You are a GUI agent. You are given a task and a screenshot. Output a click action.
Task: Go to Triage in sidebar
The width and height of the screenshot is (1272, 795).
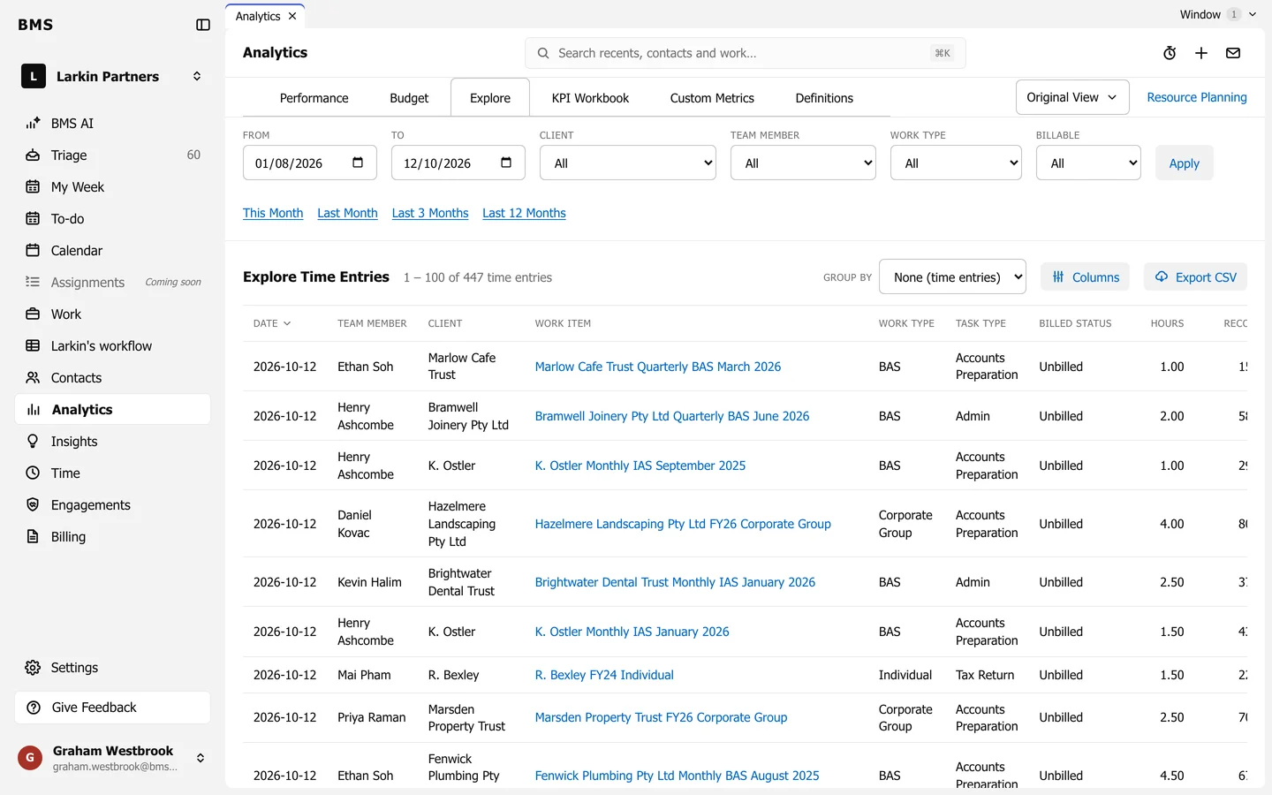pyautogui.click(x=112, y=155)
